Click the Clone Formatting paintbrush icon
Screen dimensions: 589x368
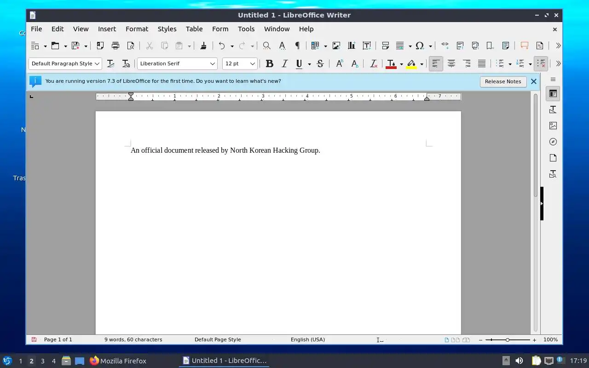click(203, 46)
